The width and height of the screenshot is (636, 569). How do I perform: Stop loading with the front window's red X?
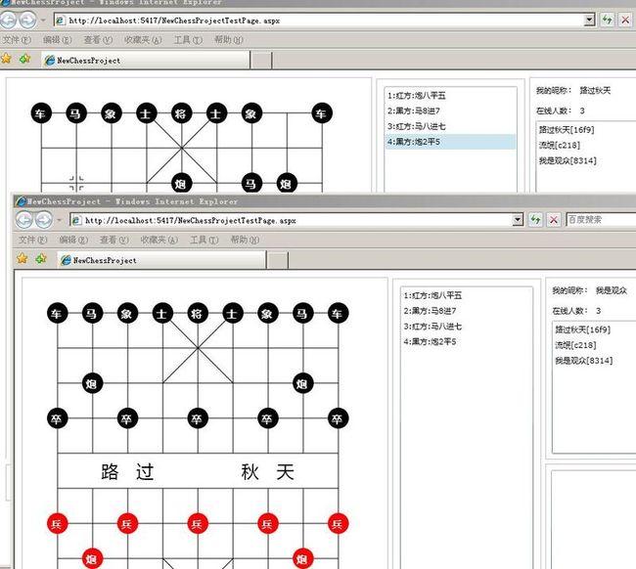[554, 220]
